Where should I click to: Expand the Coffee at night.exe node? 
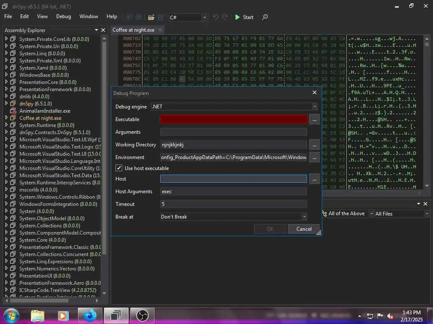pyautogui.click(x=6, y=118)
